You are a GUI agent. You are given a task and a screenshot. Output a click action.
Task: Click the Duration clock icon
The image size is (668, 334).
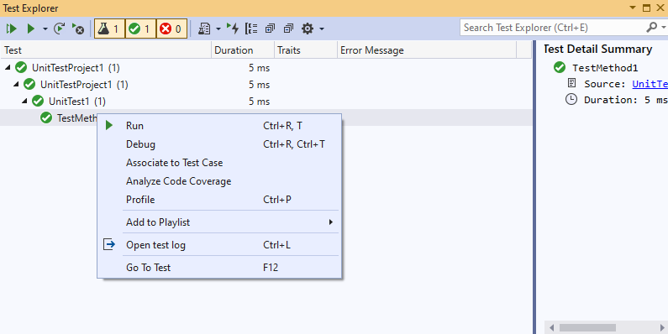click(x=571, y=100)
